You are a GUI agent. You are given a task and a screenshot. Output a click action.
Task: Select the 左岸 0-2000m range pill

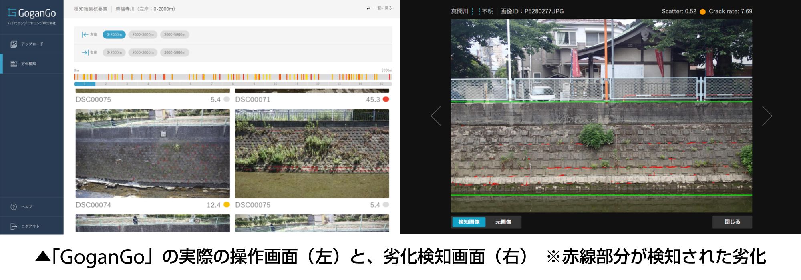pyautogui.click(x=114, y=35)
